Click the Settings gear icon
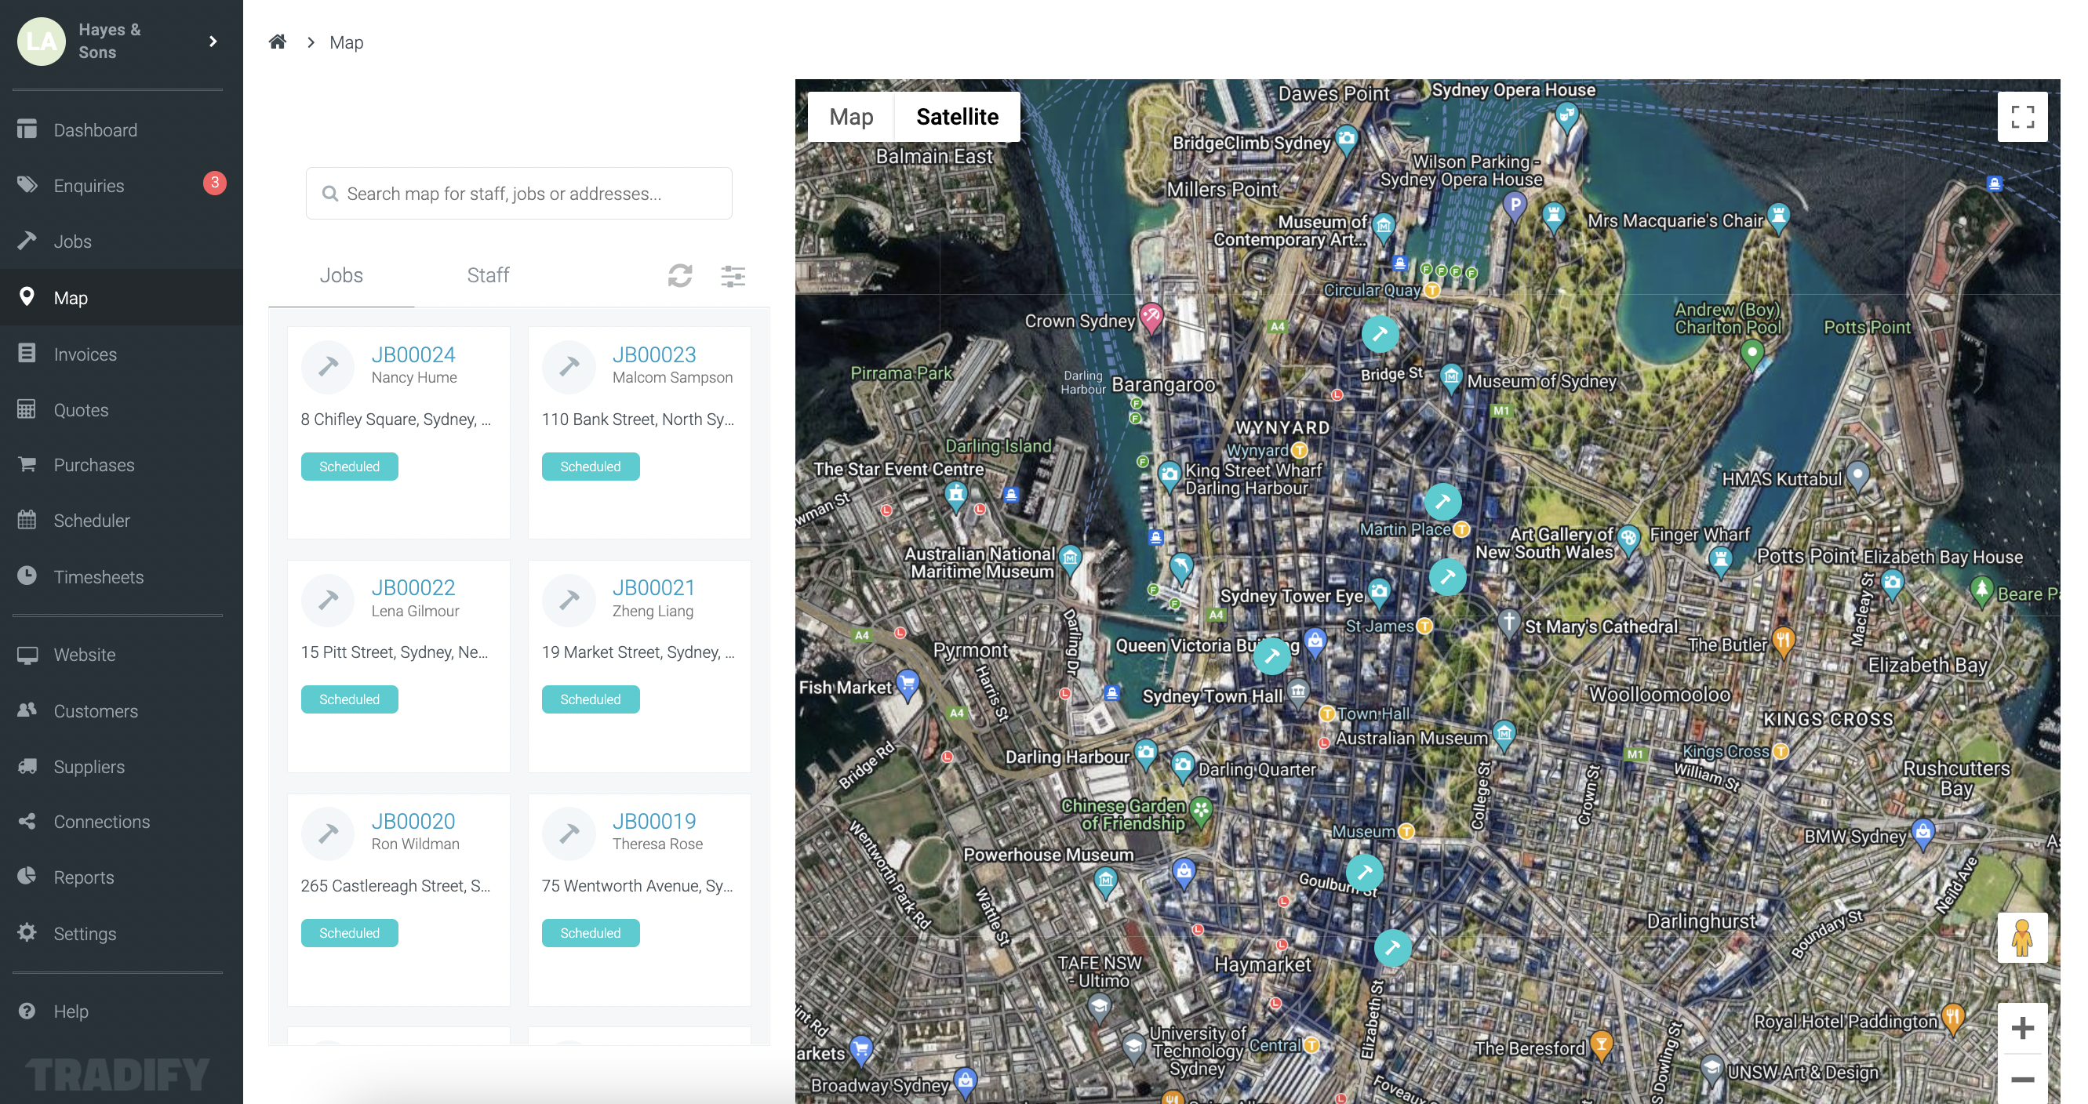The height and width of the screenshot is (1104, 2088). [x=27, y=932]
